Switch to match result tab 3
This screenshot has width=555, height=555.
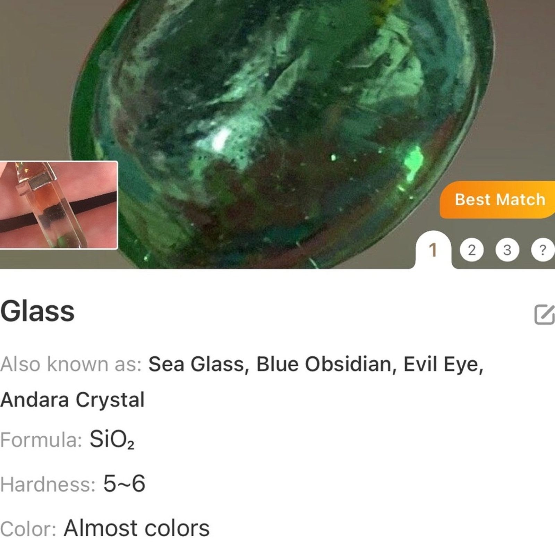pyautogui.click(x=507, y=250)
